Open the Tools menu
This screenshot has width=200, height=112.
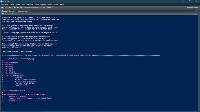56,5
